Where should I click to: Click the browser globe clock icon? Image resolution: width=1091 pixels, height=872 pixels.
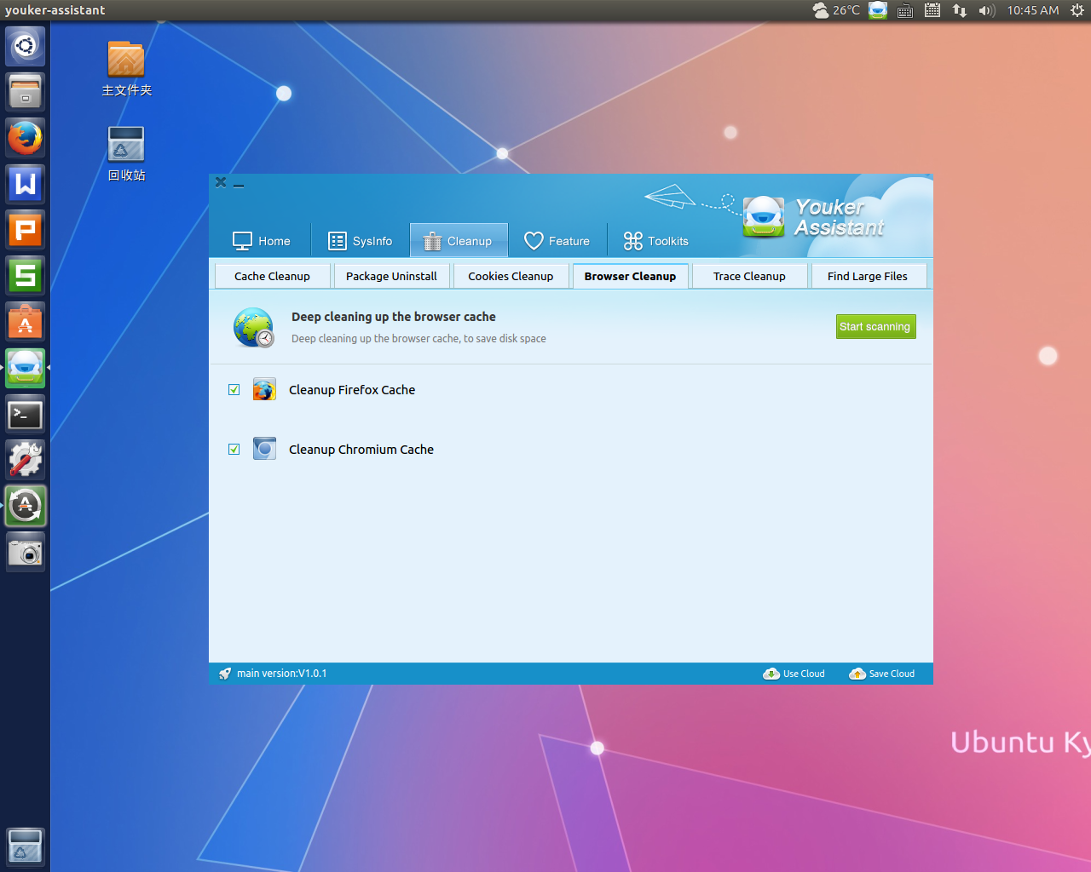coord(254,328)
